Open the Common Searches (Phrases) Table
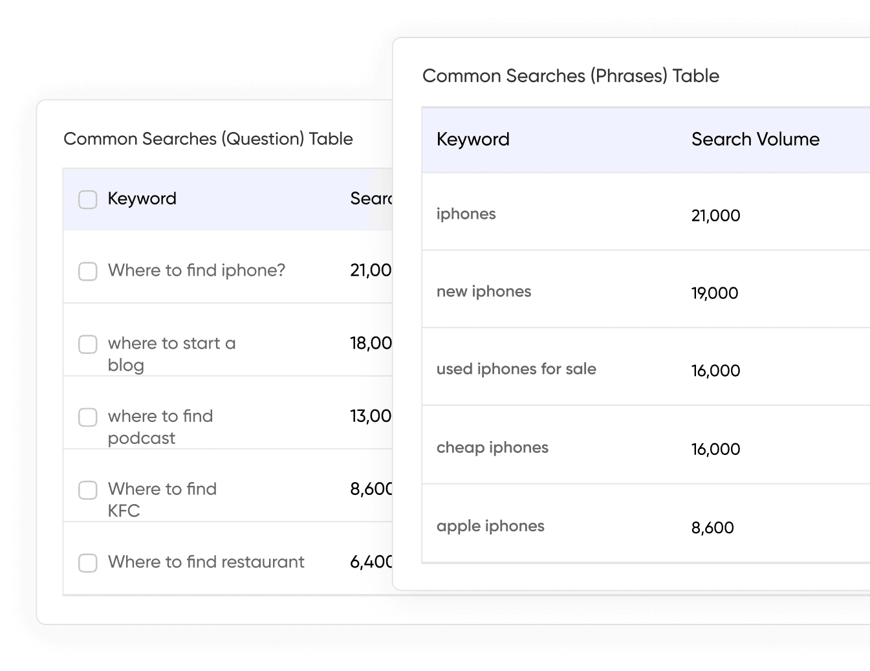 [x=571, y=76]
